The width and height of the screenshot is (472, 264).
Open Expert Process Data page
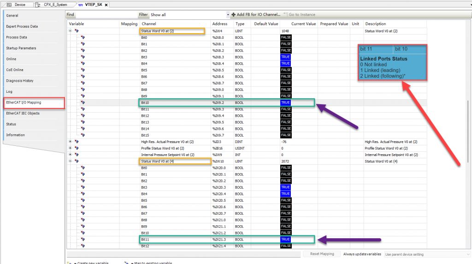[22, 26]
